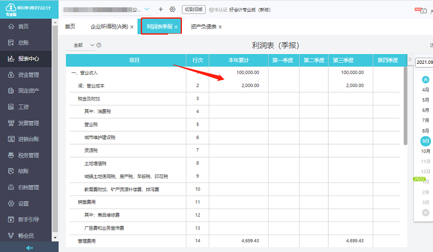Click 第三季度 value 4,699.43
This screenshot has width=433, height=252.
pyautogui.click(x=355, y=241)
